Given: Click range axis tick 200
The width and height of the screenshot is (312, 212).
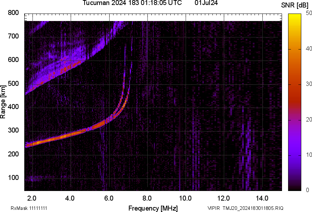Looking at the screenshot, I should coord(13,154).
